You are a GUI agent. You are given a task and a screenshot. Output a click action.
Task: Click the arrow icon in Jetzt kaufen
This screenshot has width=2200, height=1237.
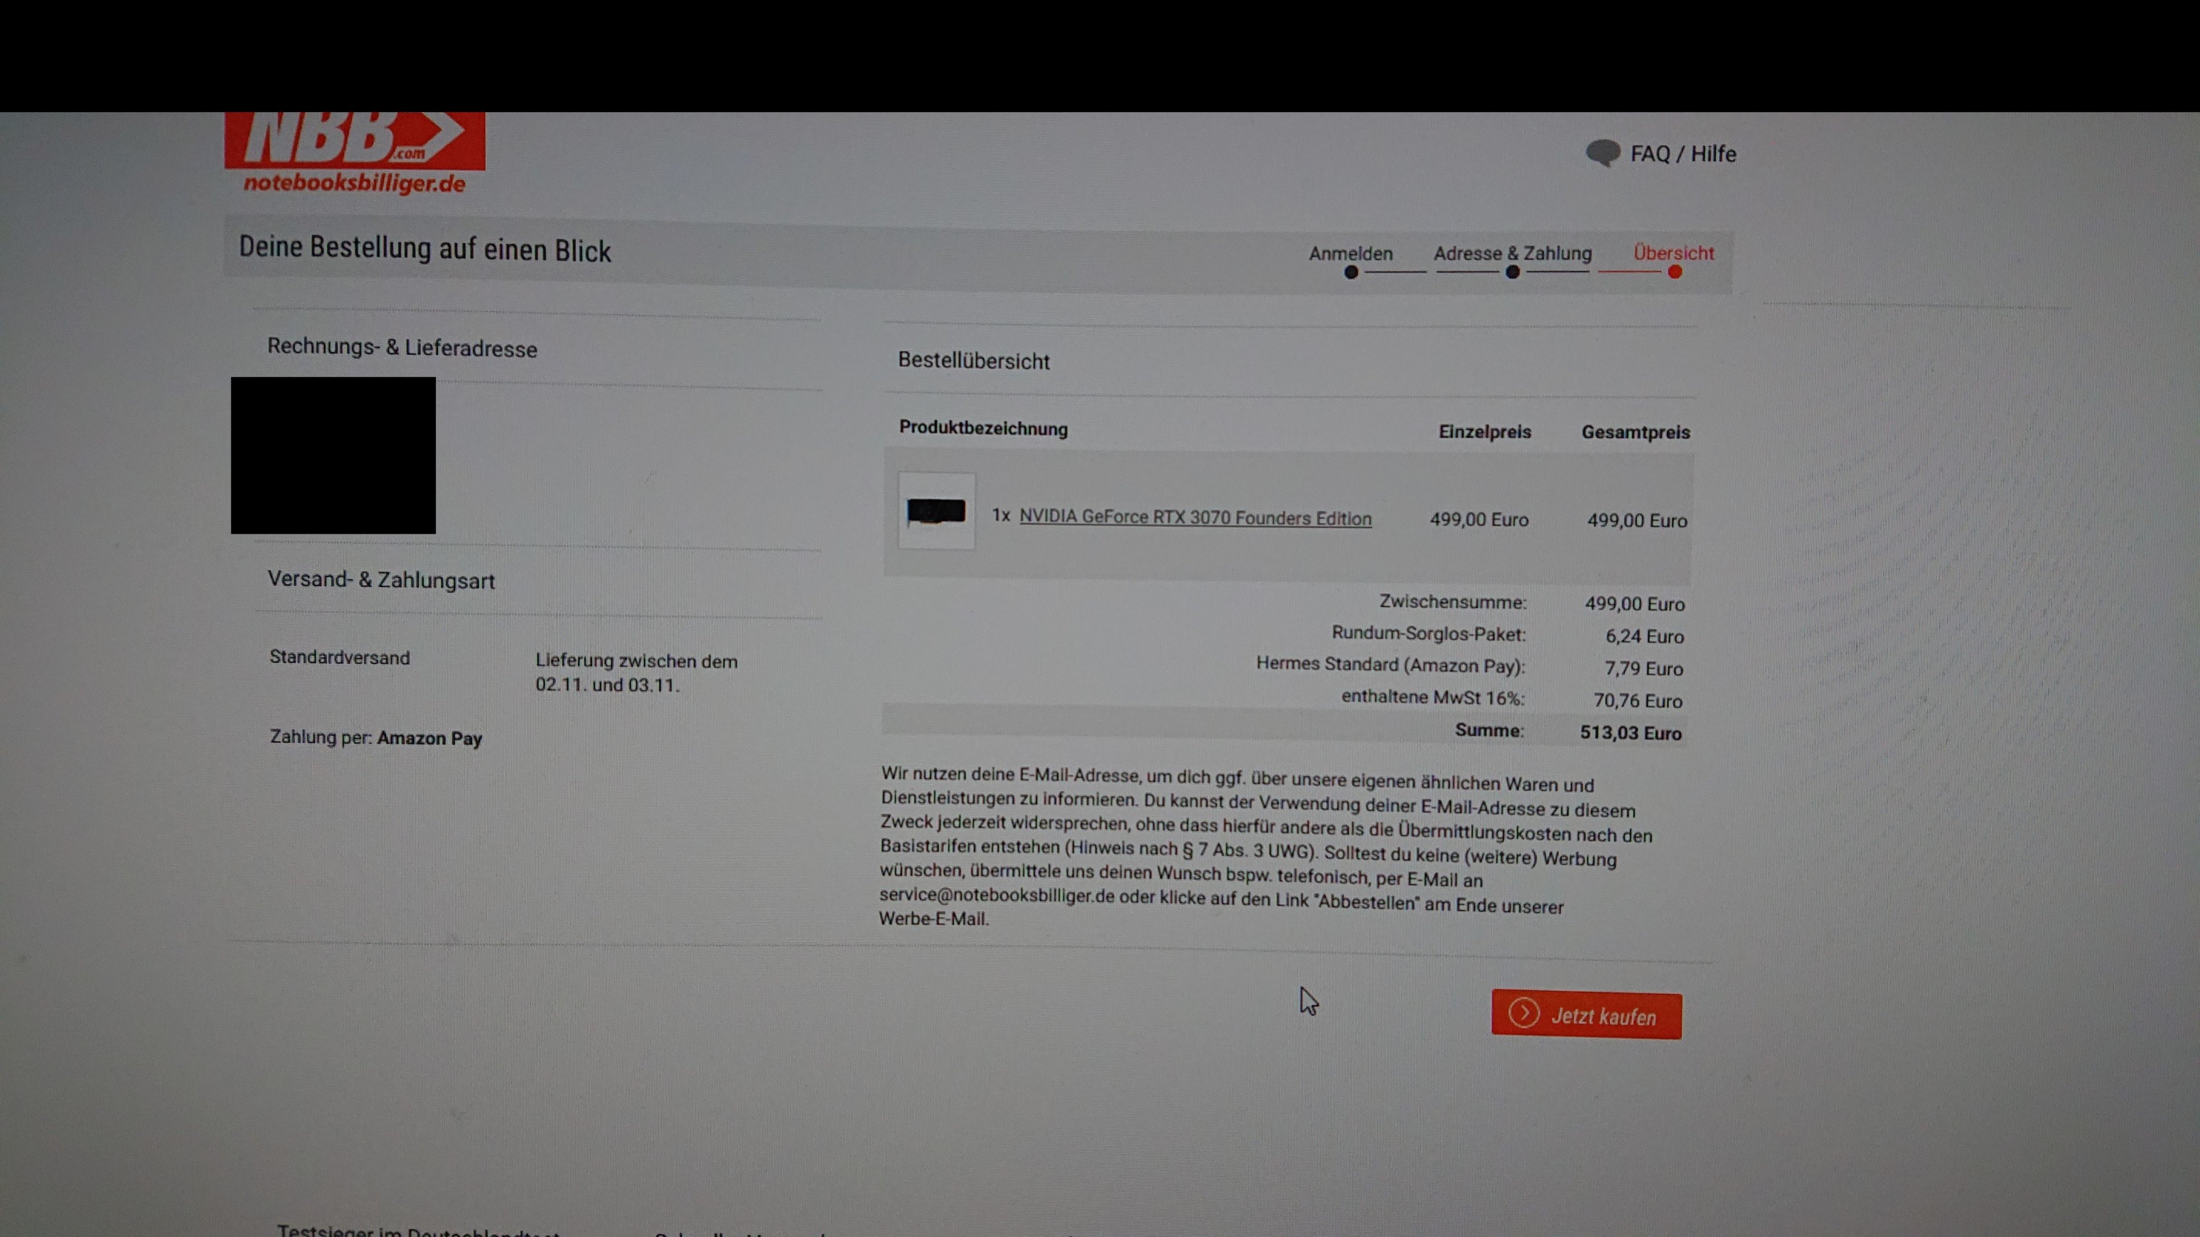tap(1523, 1013)
